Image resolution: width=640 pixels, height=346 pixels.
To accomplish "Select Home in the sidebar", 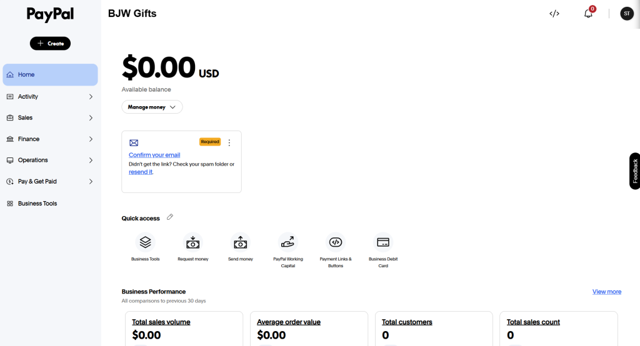I will (x=50, y=75).
